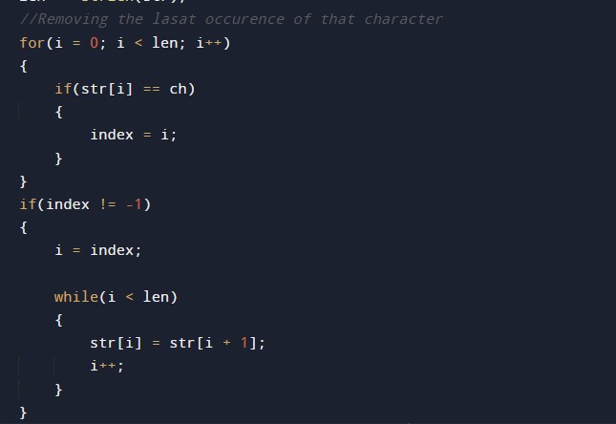Click the 'while' keyword

tap(76, 297)
